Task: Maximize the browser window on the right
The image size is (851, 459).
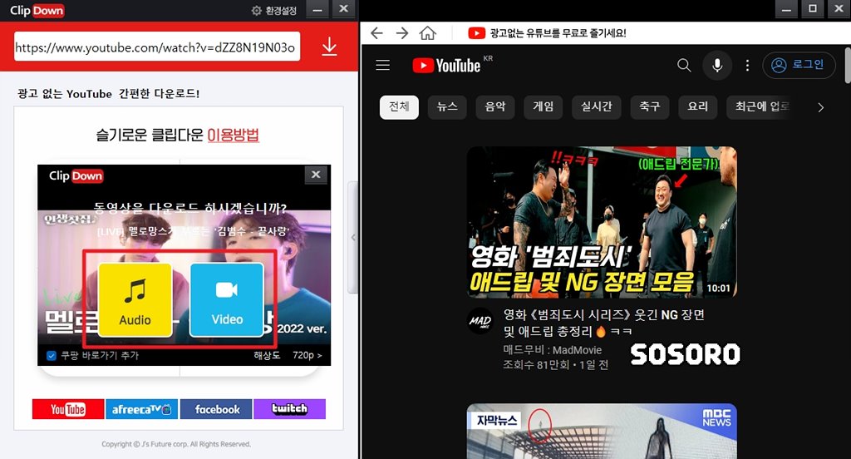Action: [813, 8]
